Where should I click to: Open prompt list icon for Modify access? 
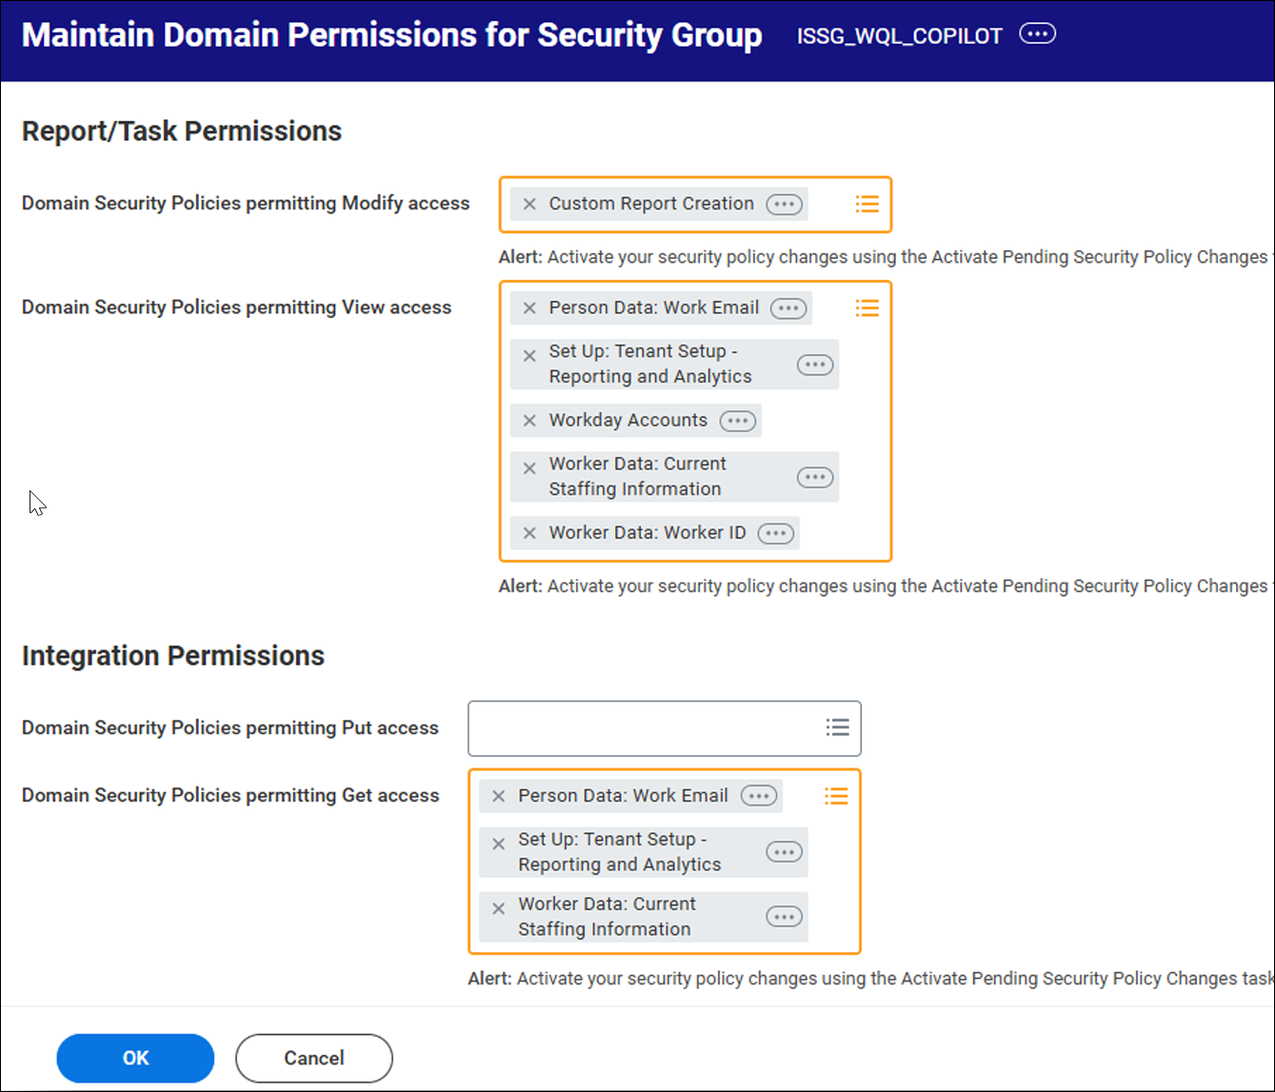pyautogui.click(x=867, y=204)
